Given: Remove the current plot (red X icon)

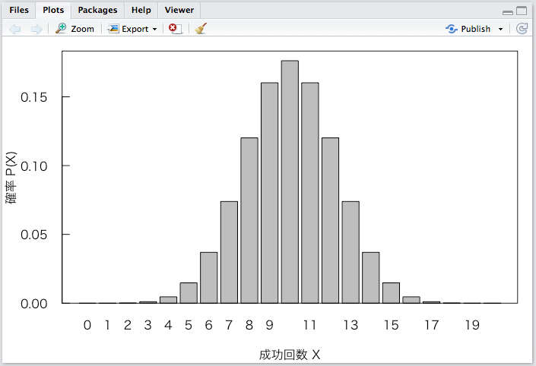Looking at the screenshot, I should tap(175, 29).
